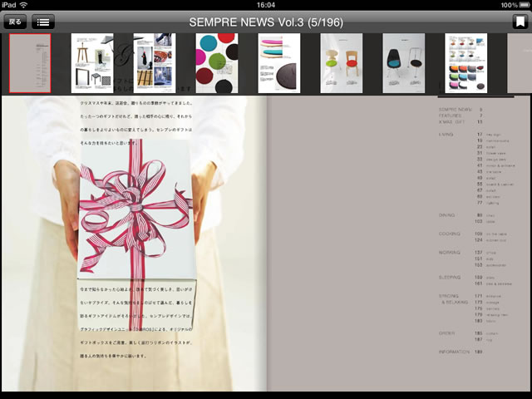Tap the ORDER section in contents
532x399 pixels.
click(446, 333)
